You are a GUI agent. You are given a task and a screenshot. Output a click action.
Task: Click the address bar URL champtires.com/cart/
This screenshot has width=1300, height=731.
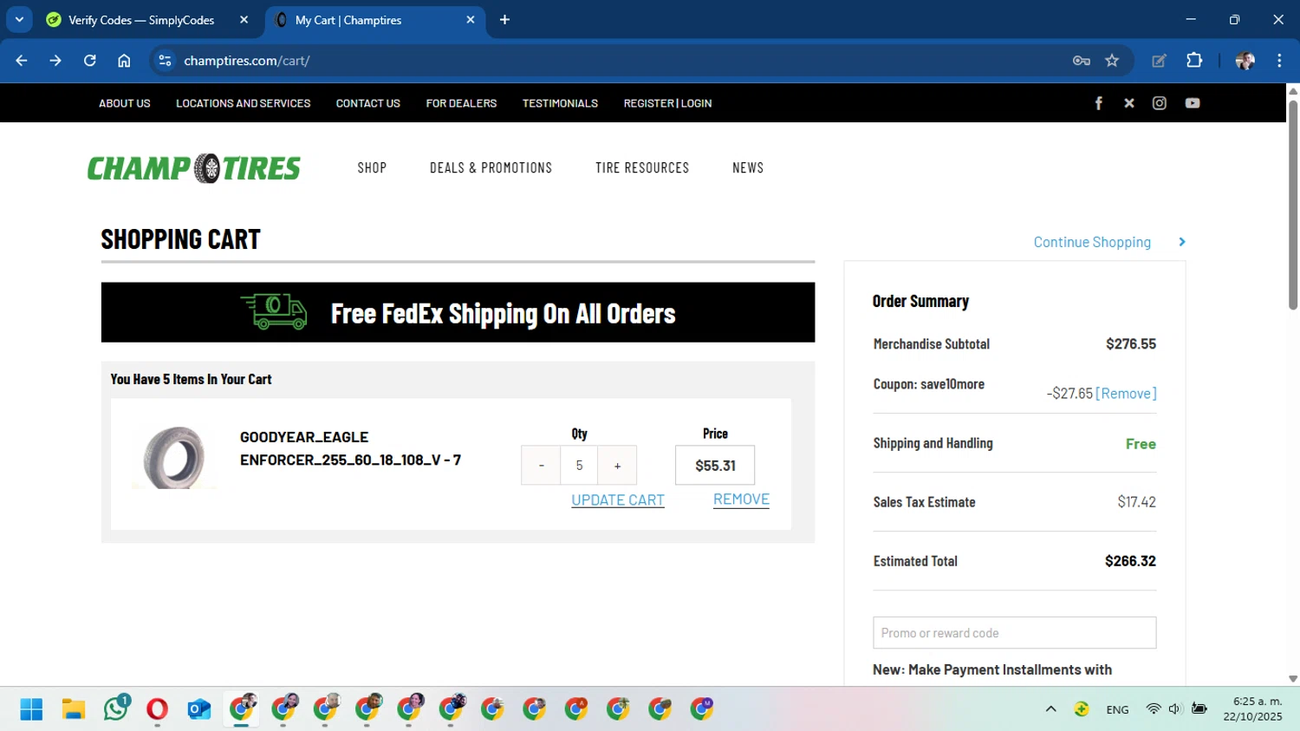coord(247,61)
